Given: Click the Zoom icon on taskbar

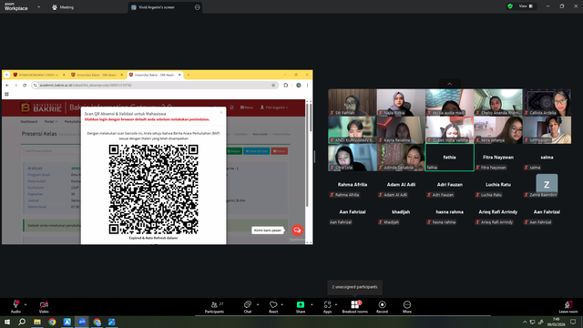Looking at the screenshot, I should click(82, 322).
